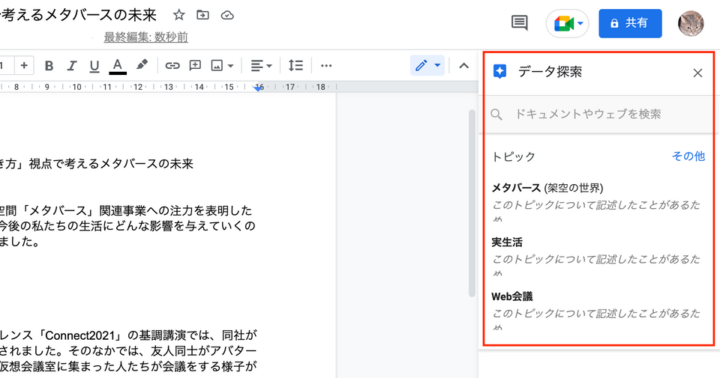Open the line spacing options
The height and width of the screenshot is (378, 720).
(x=295, y=66)
